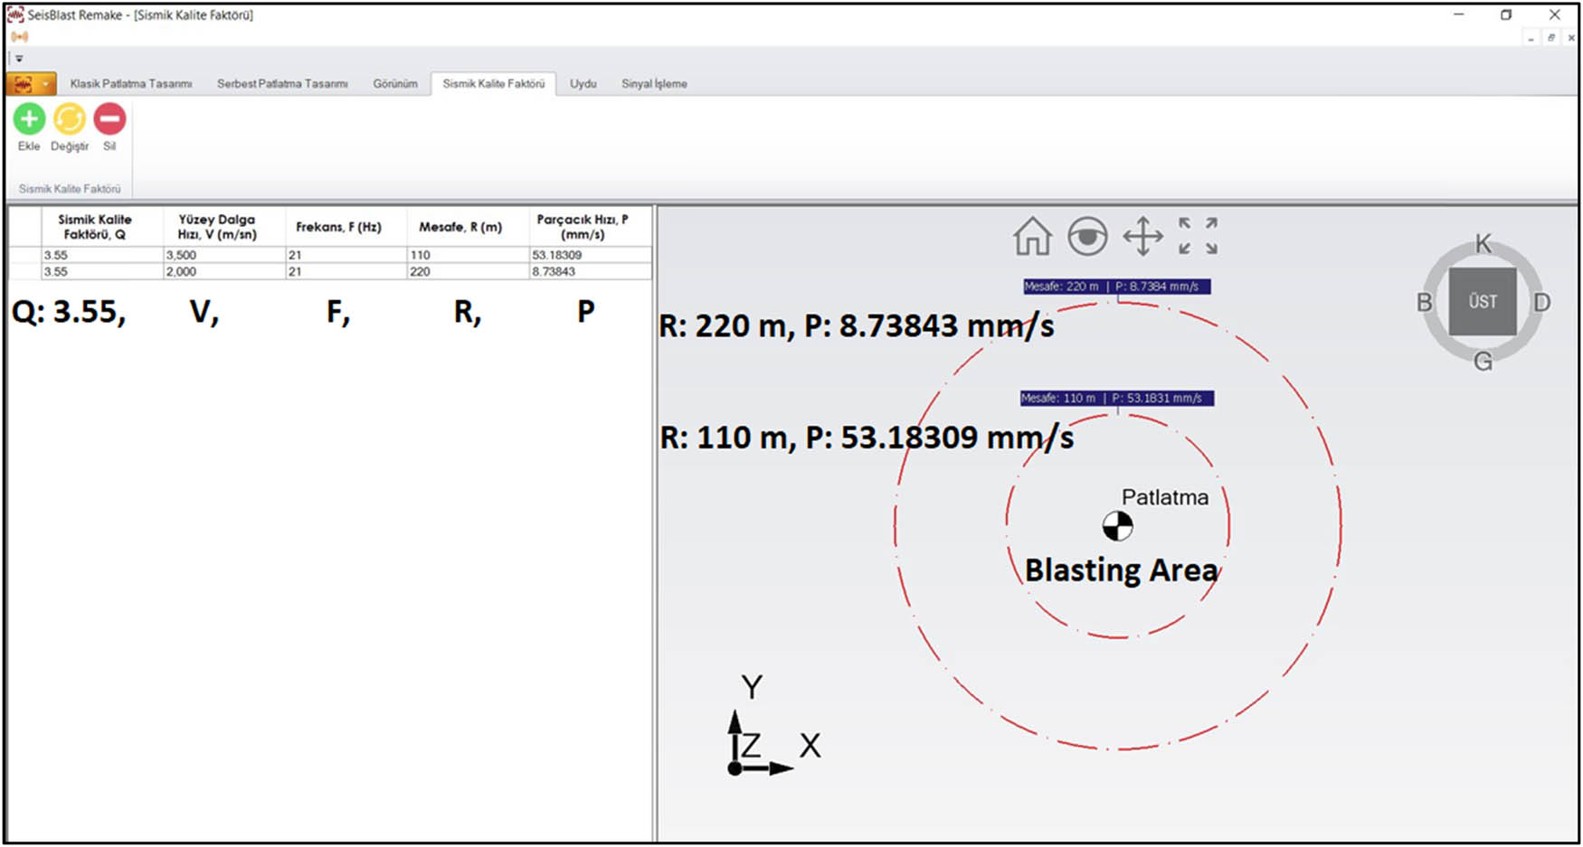Click the Patlatma blast center marker
Viewport: 1583px width, 847px height.
click(1117, 526)
